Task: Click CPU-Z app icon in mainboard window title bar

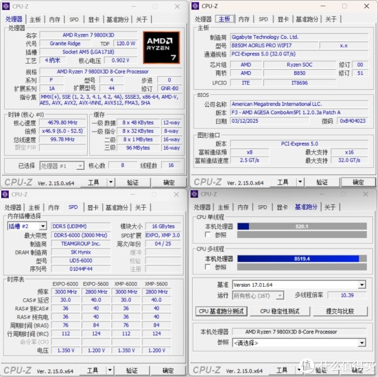Action: tap(195, 6)
